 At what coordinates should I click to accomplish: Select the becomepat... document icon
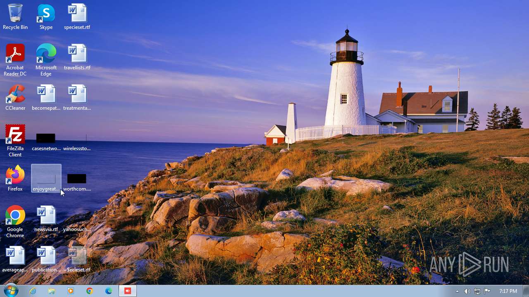coord(46,98)
